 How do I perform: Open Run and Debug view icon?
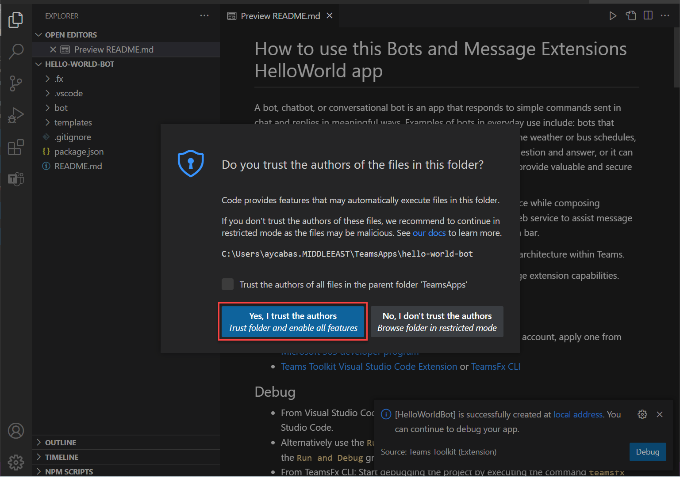[x=16, y=115]
